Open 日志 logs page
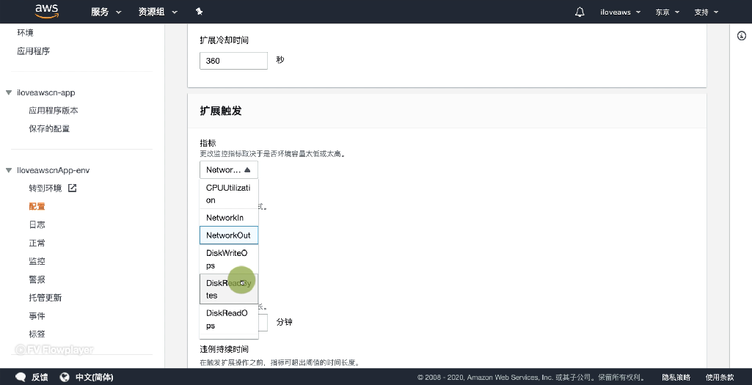Screen dimensions: 752x385 pos(37,224)
